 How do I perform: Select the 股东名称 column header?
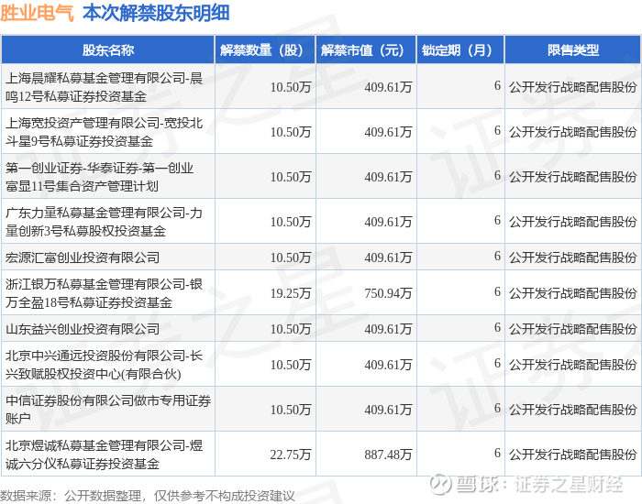click(108, 49)
